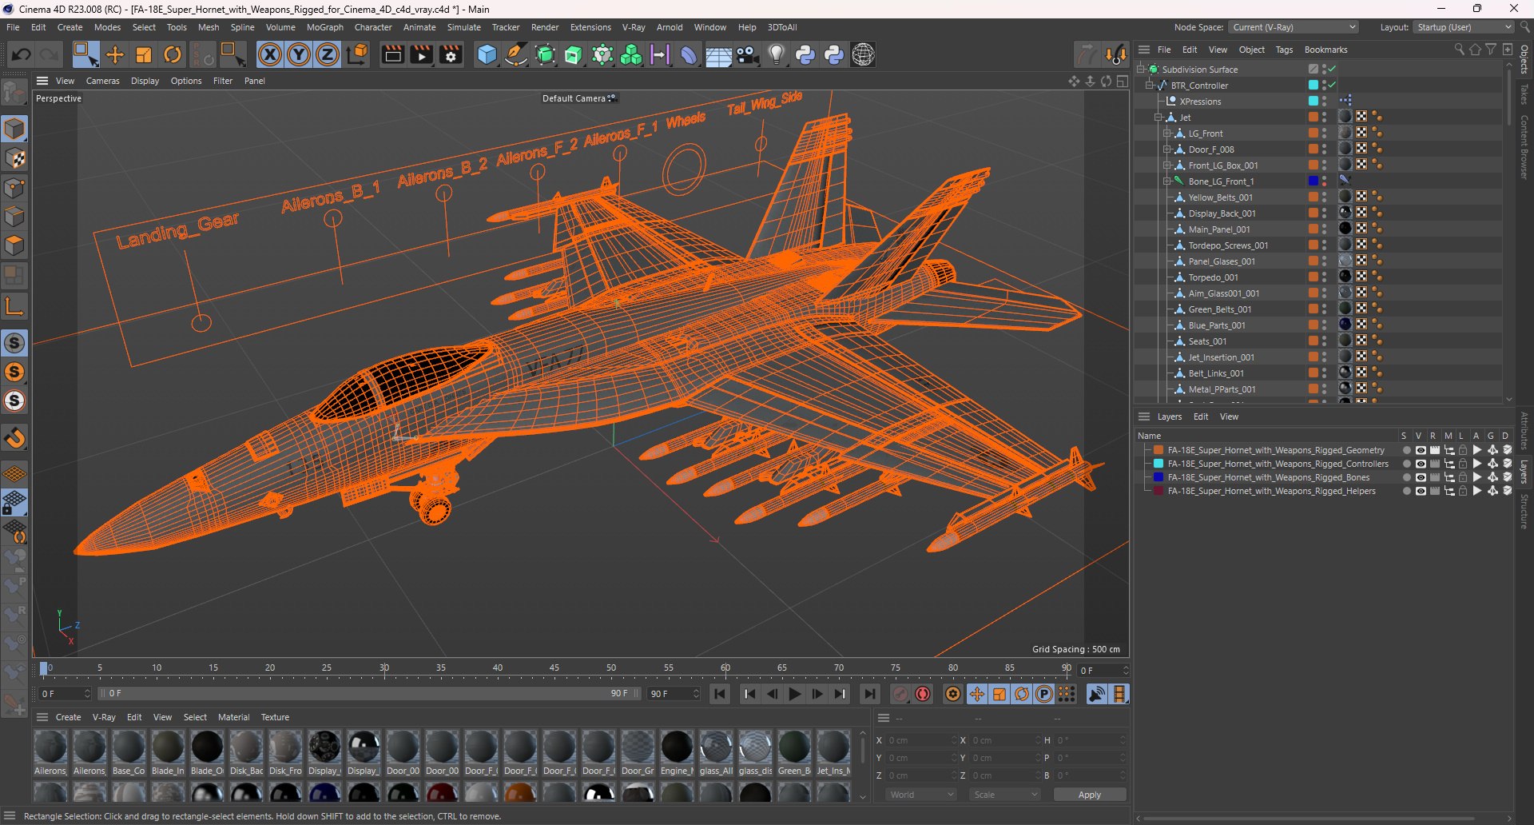1534x825 pixels.
Task: Open the Scale mode dropdown
Action: pyautogui.click(x=1005, y=795)
